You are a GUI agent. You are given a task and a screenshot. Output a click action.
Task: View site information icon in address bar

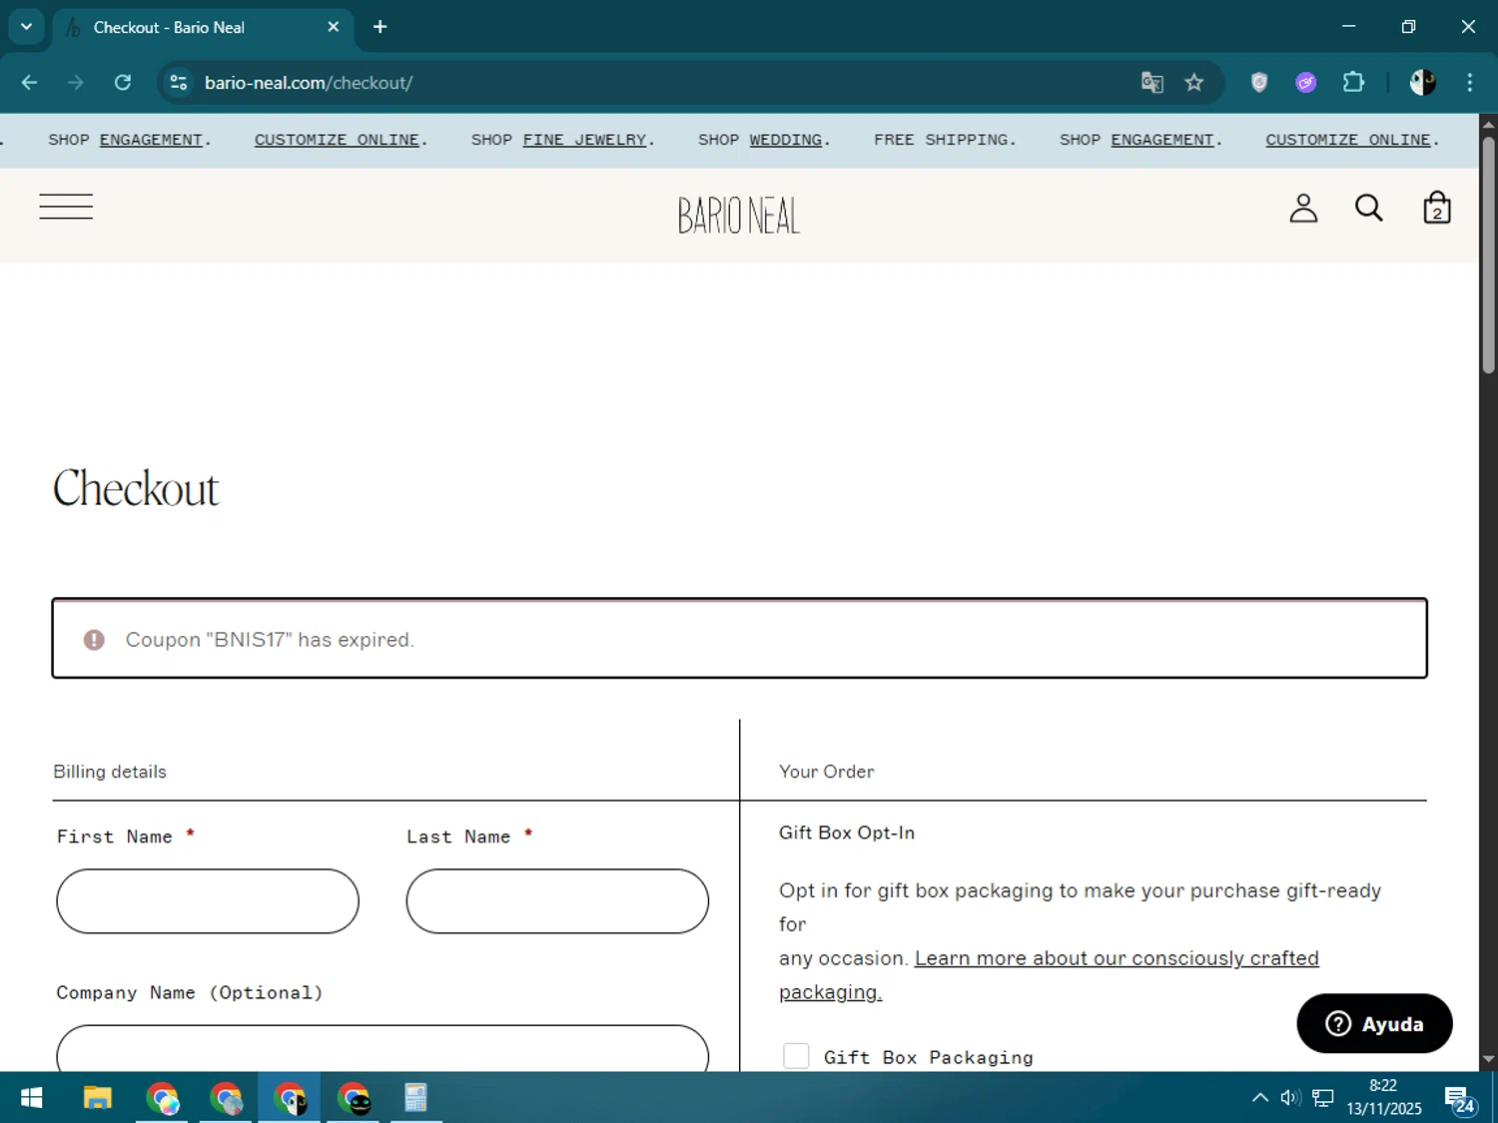(179, 83)
